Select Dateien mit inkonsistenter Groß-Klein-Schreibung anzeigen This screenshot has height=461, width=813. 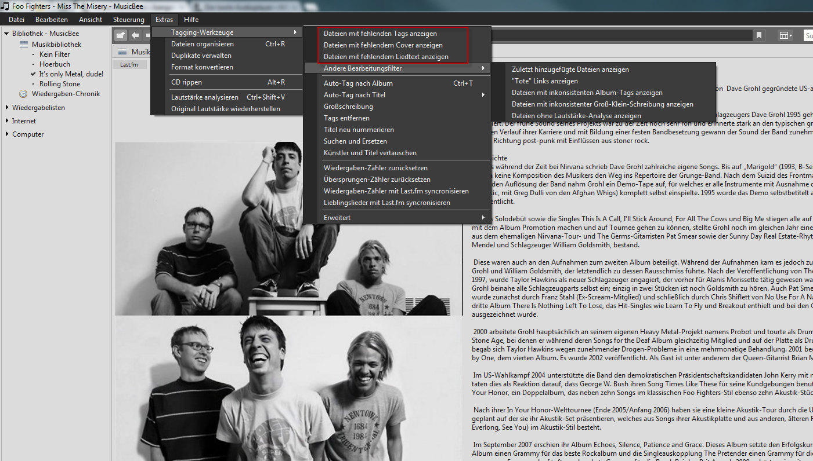tap(604, 104)
